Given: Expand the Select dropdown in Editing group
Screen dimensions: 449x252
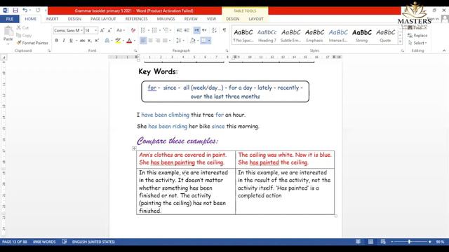Looking at the screenshot, I should tap(417, 43).
